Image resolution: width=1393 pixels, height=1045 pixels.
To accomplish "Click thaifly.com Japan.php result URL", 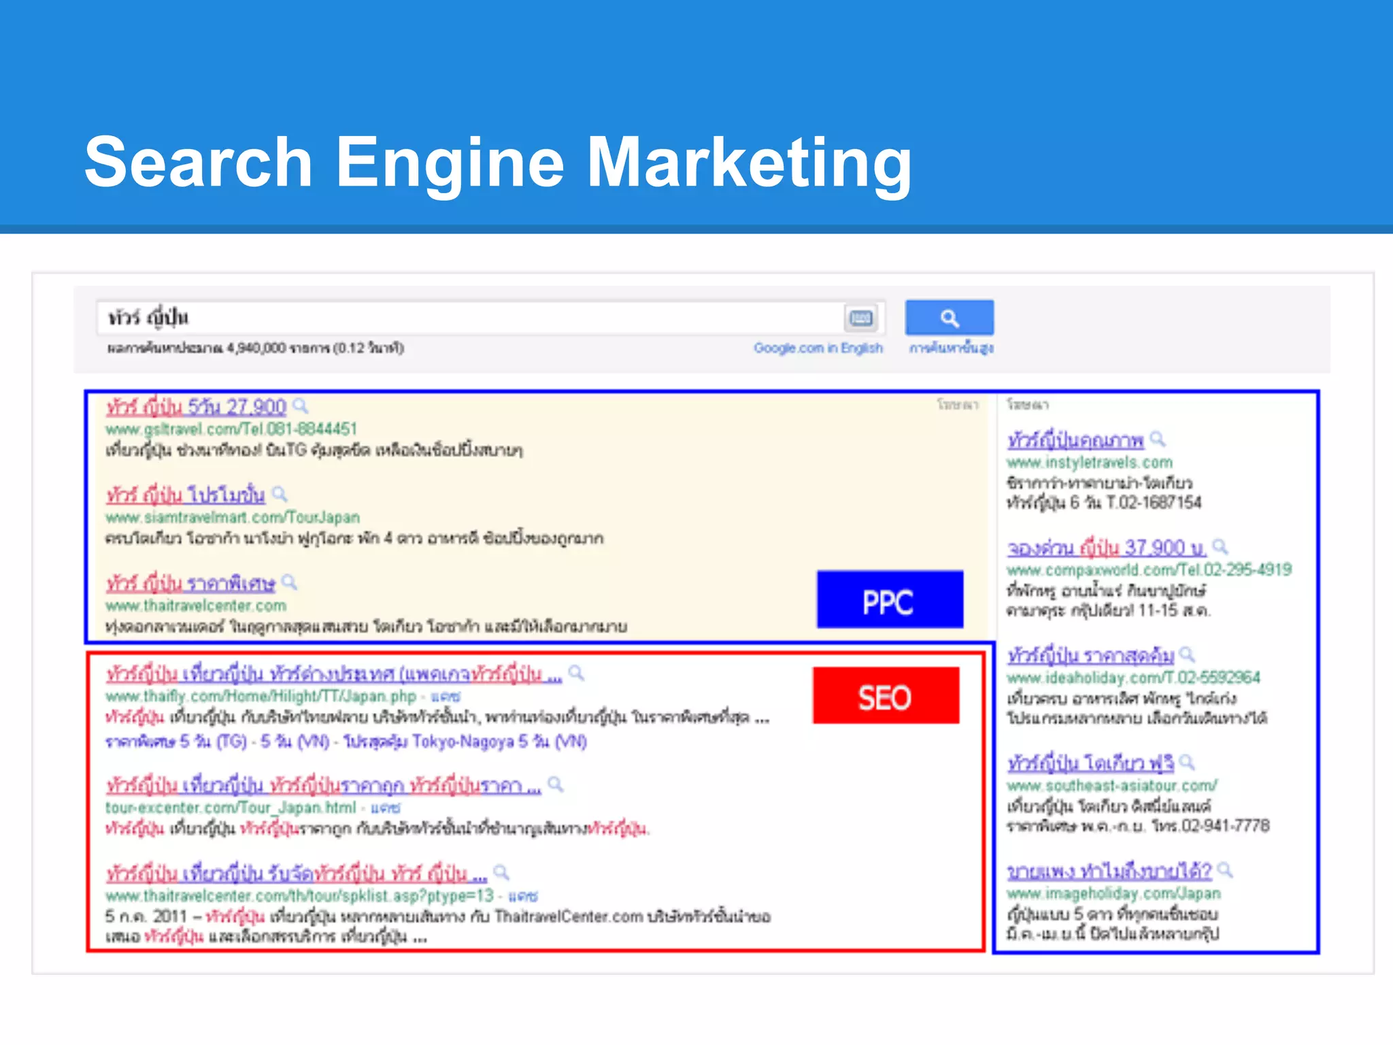I will pyautogui.click(x=261, y=697).
